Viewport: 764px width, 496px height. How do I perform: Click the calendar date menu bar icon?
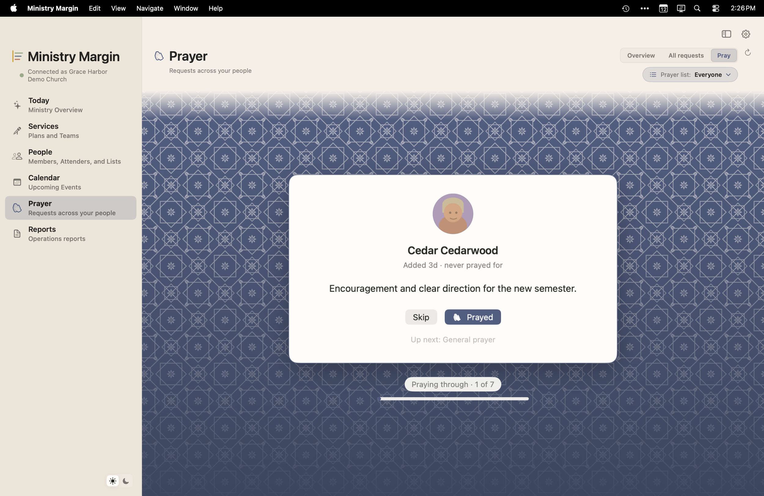(663, 8)
